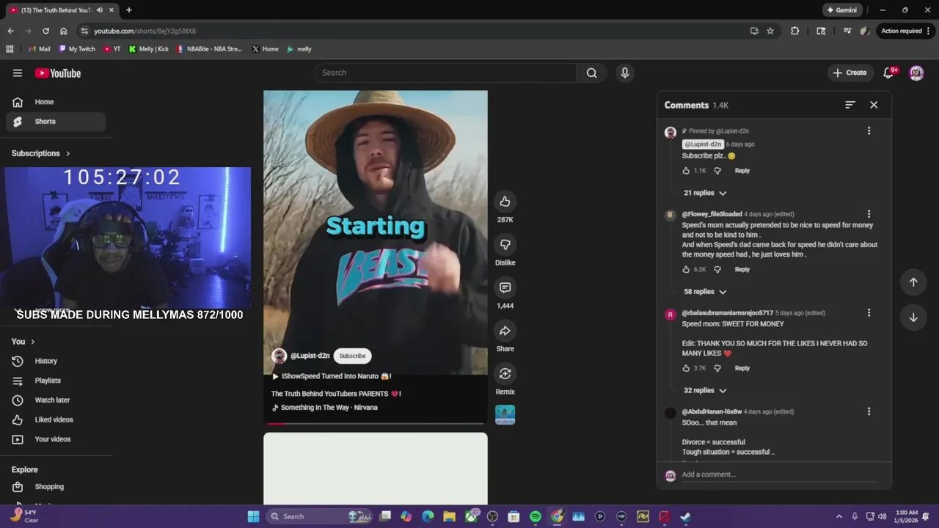
Task: Reload the page in browser toolbar
Action: point(45,31)
